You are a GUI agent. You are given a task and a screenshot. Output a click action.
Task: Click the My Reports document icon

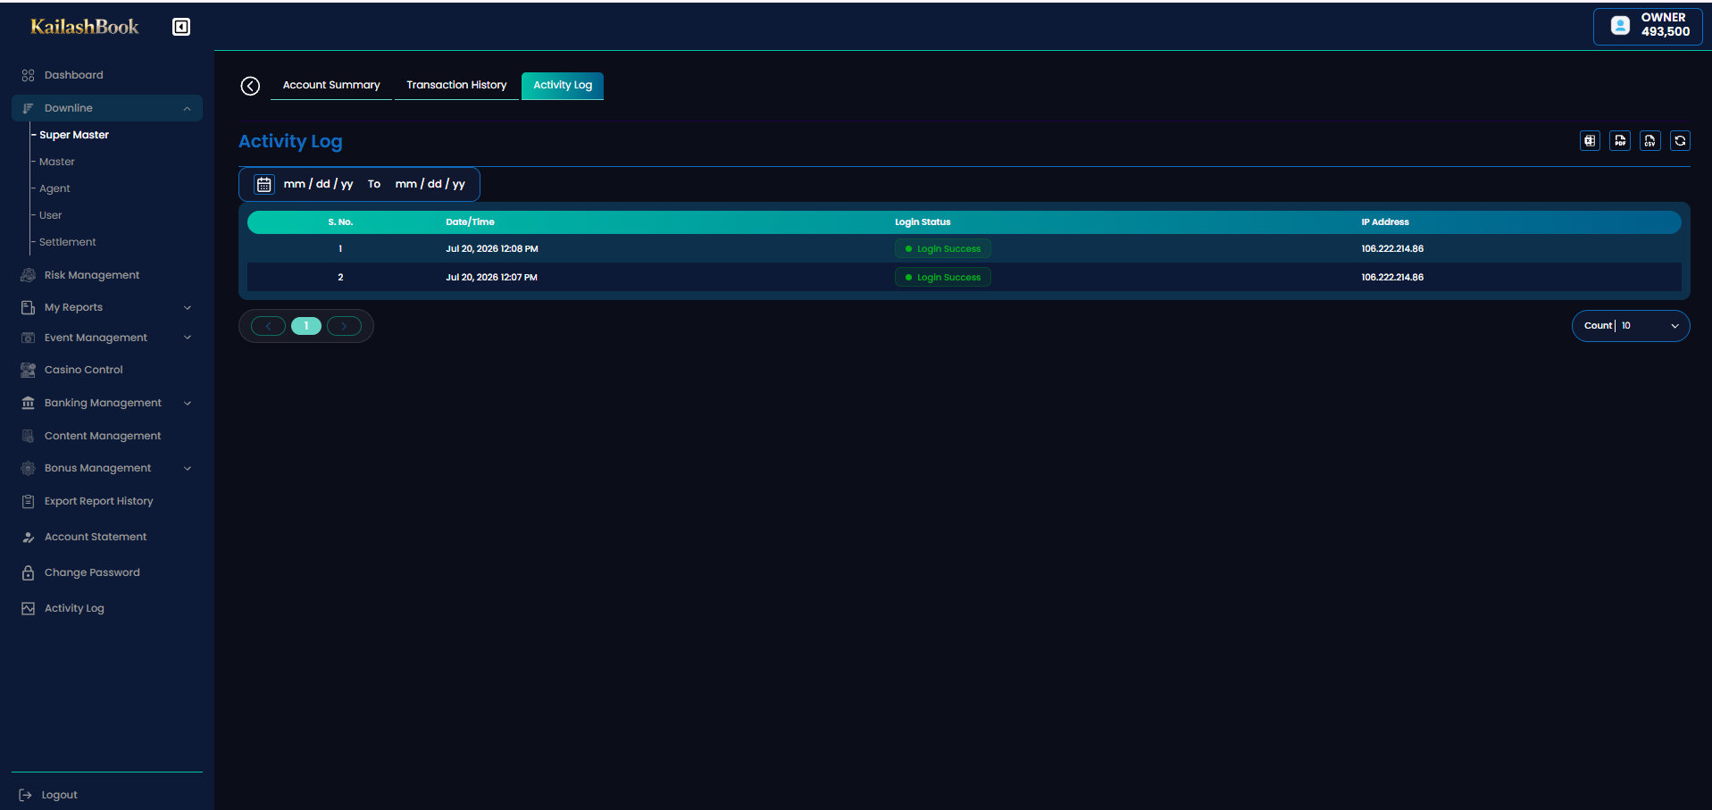[x=28, y=307]
